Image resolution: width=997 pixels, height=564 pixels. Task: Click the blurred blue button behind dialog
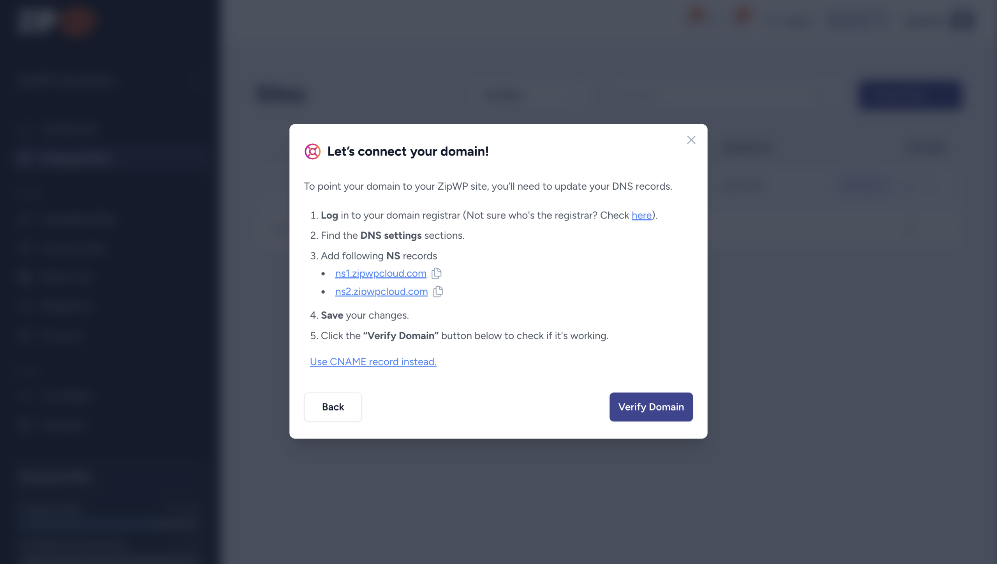(910, 95)
